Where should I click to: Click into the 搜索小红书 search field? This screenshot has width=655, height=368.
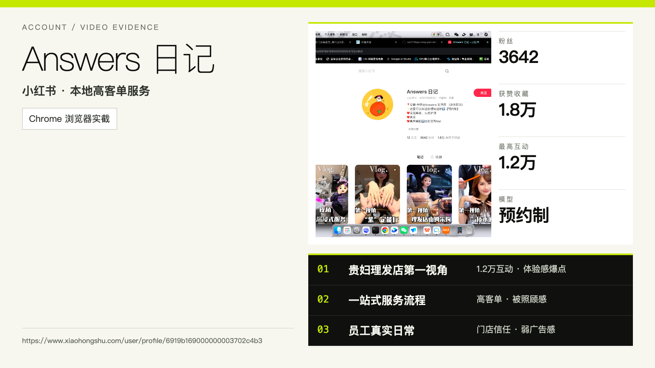pos(403,71)
